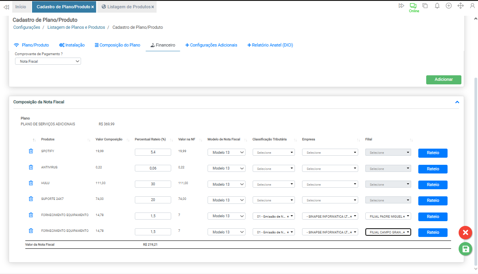Remove the ANTIVIRUS row with trash icon
This screenshot has width=478, height=274.
pyautogui.click(x=31, y=168)
